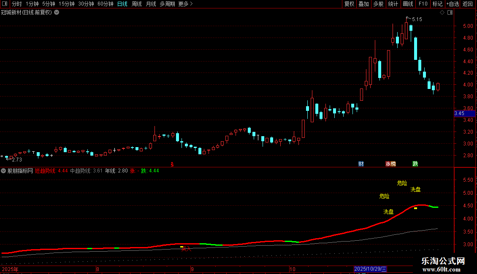Screen dimensions: 477x274
Task: Open F10 company information
Action: tap(423, 4)
